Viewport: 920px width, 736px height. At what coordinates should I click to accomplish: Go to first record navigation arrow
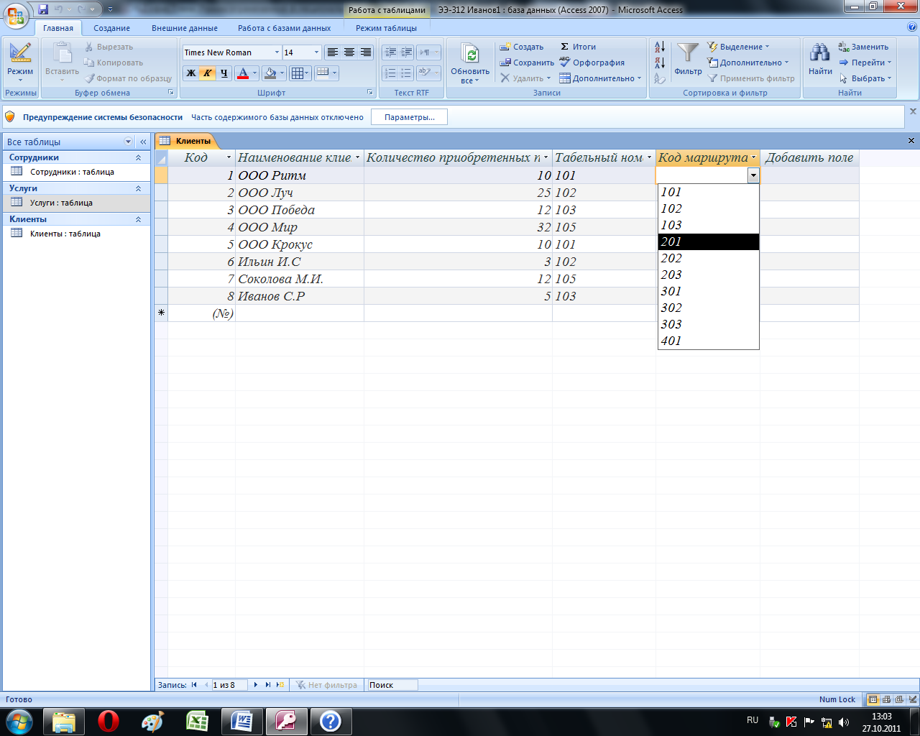194,685
